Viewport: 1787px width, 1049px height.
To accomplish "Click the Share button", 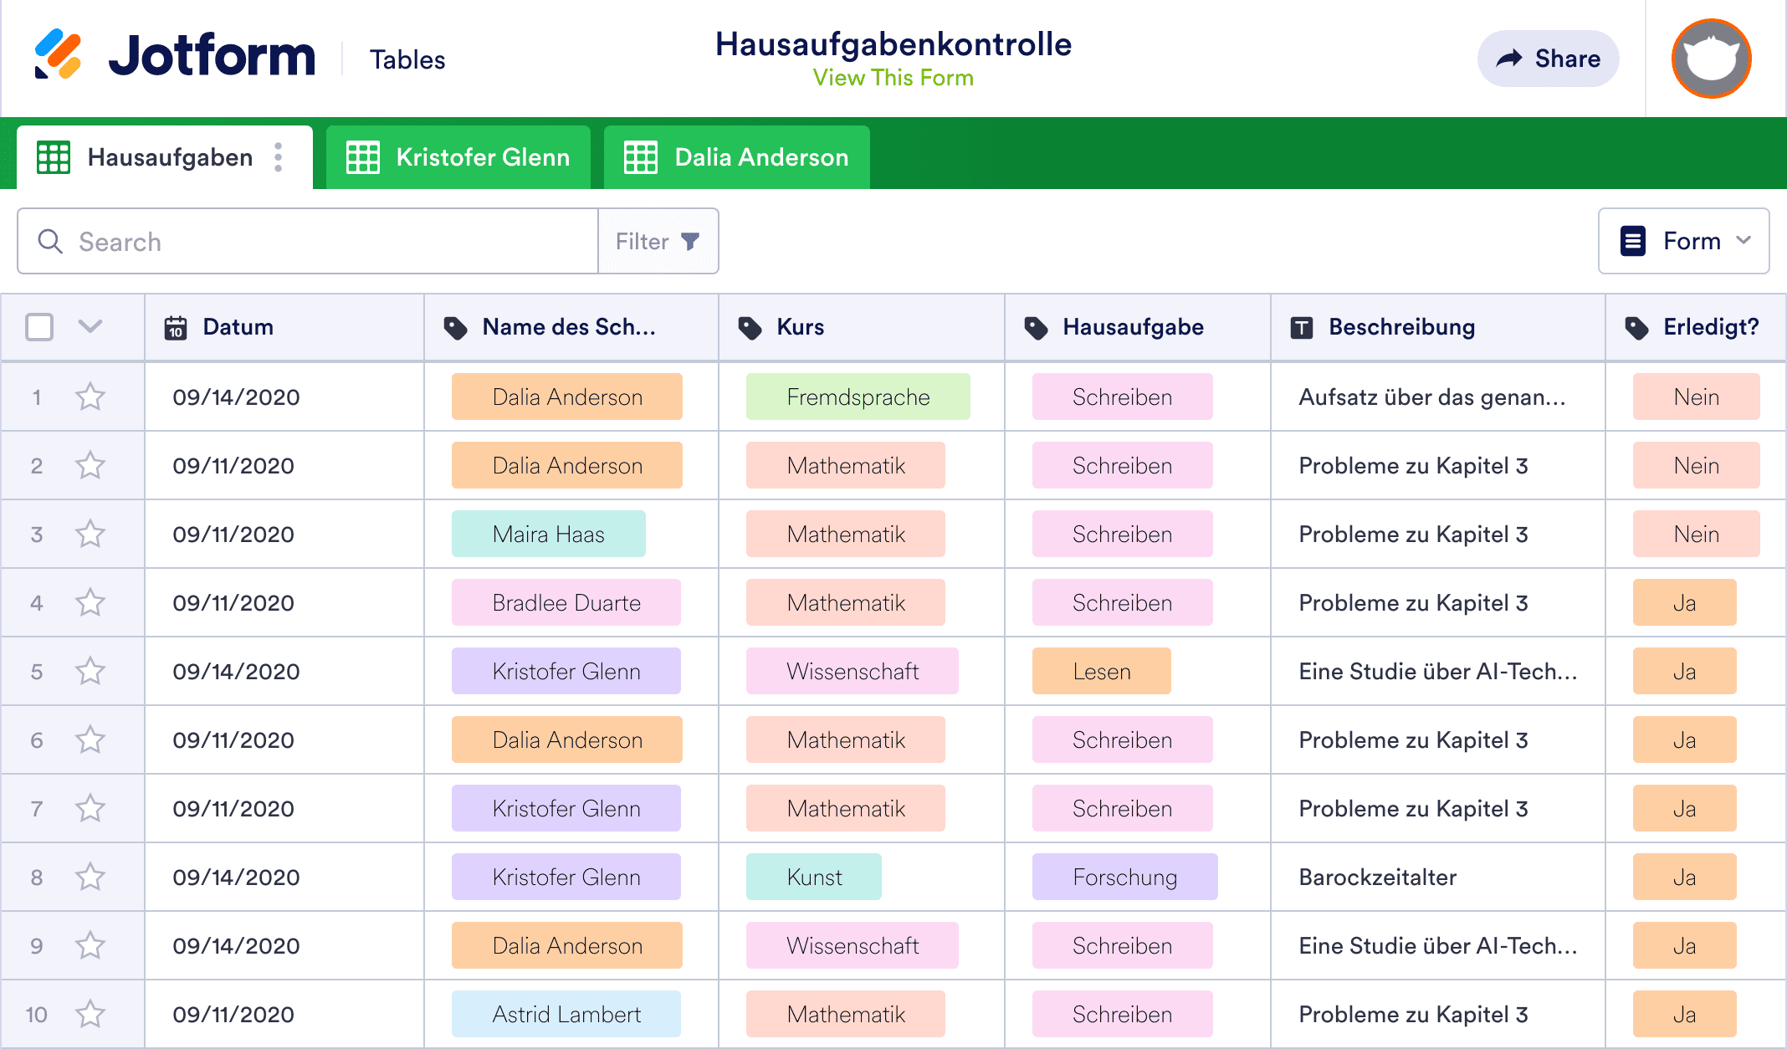I will (x=1547, y=58).
